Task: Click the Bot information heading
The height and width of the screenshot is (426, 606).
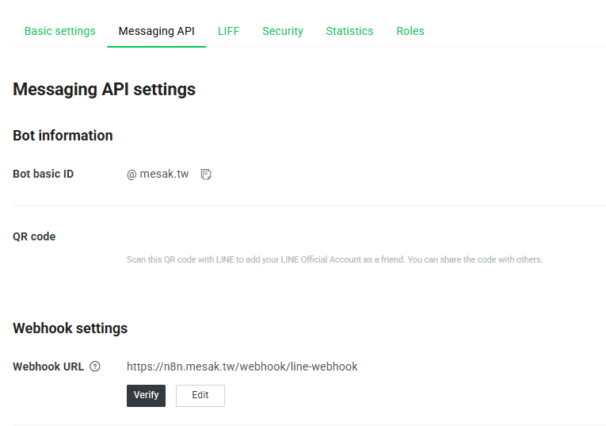Action: (x=63, y=136)
